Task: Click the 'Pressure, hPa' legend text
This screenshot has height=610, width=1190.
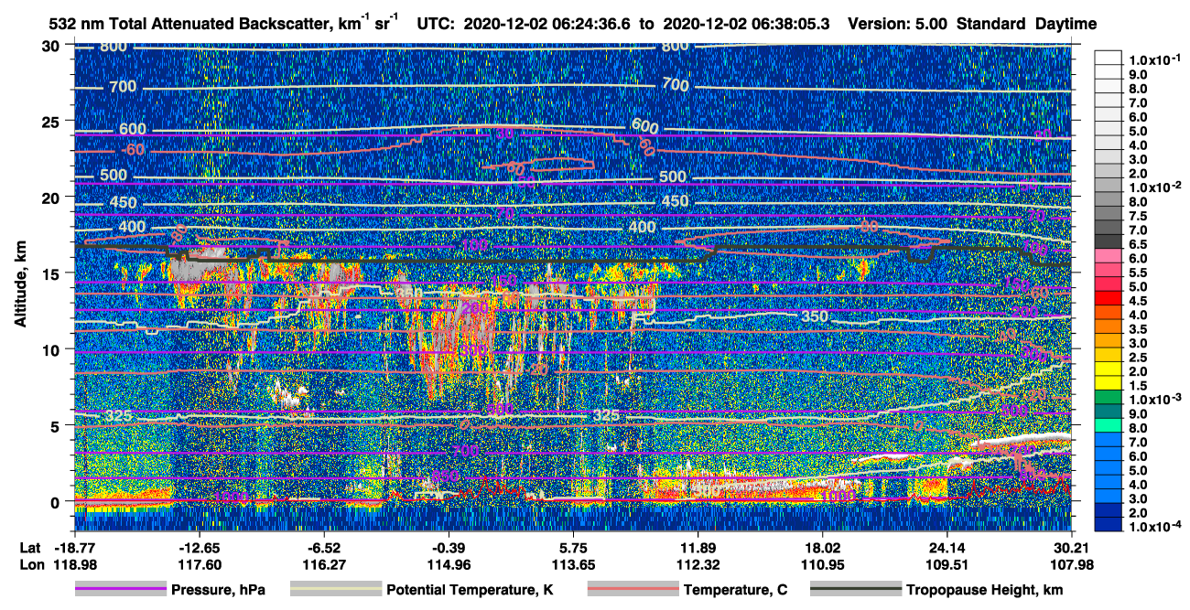Action: (x=220, y=590)
